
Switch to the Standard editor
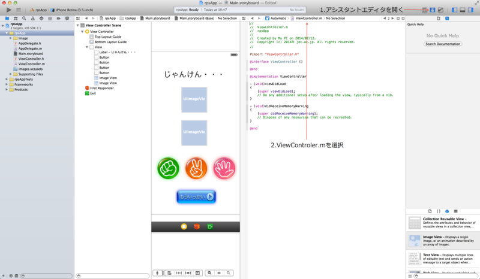tap(425, 10)
